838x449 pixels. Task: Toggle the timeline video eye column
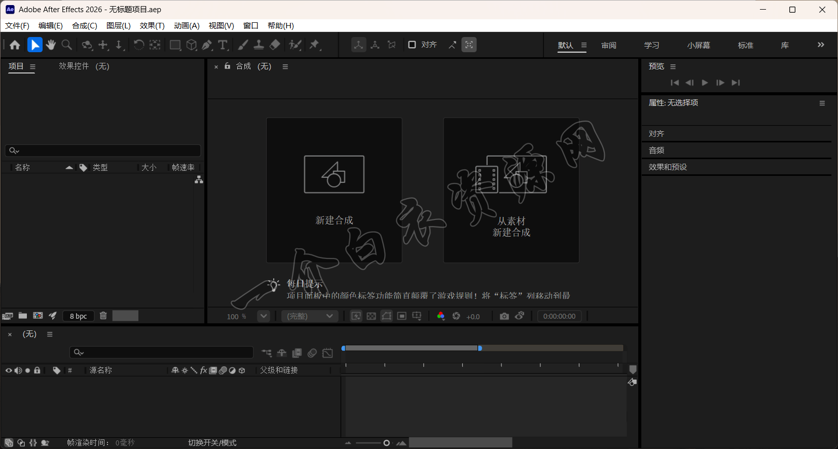[9, 370]
